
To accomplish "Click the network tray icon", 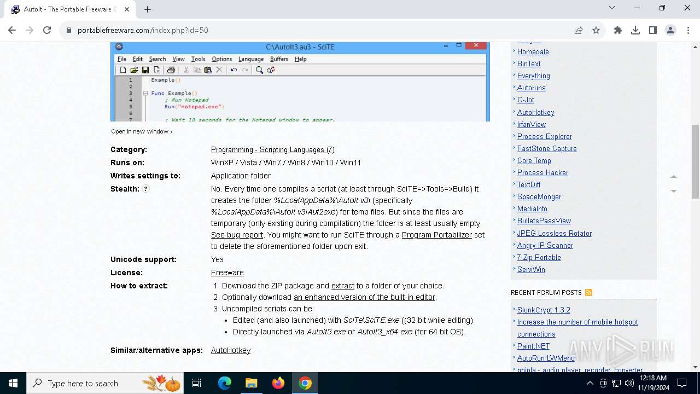I will point(616,383).
